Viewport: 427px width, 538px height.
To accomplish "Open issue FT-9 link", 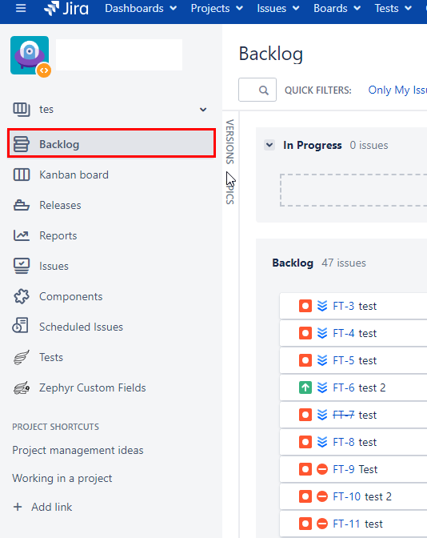I will point(343,469).
